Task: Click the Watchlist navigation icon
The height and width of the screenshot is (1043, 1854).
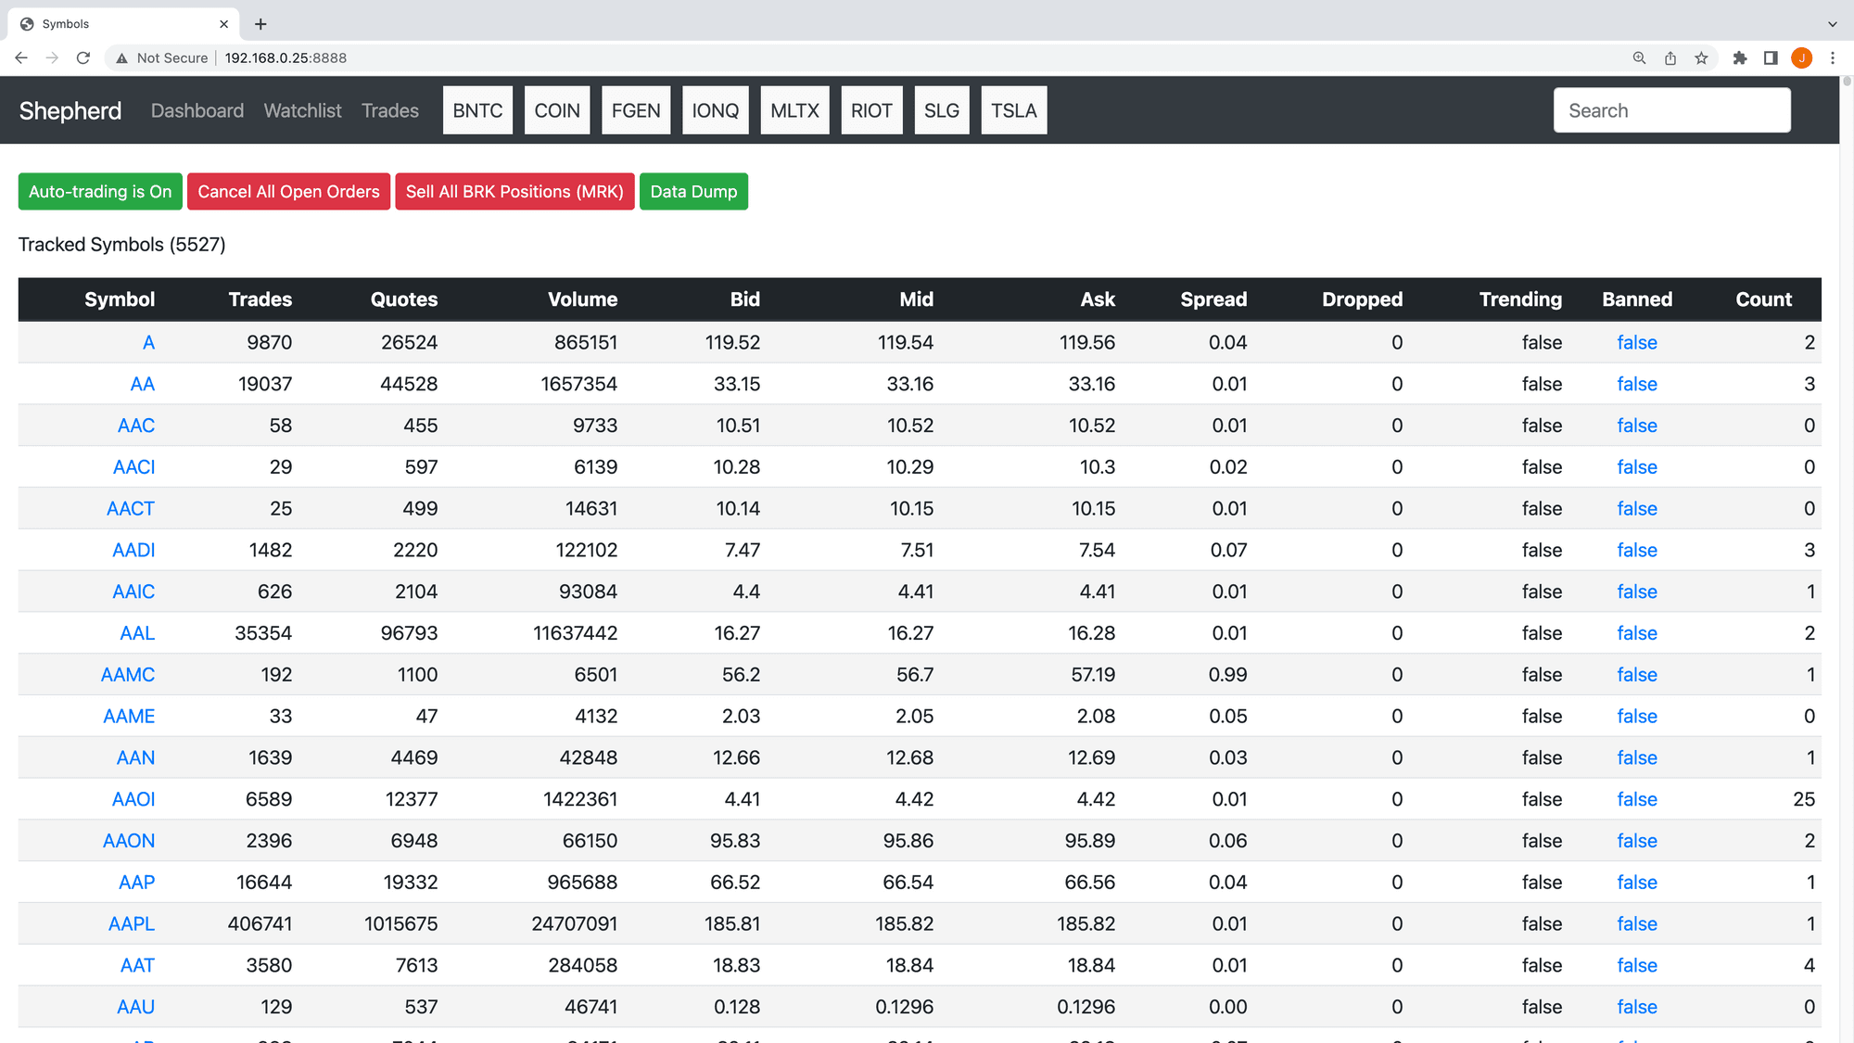Action: pyautogui.click(x=302, y=111)
